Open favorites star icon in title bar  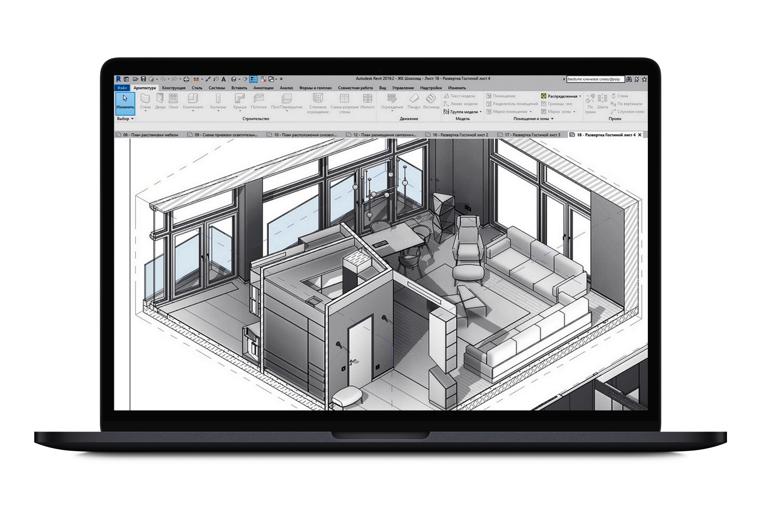tap(644, 79)
